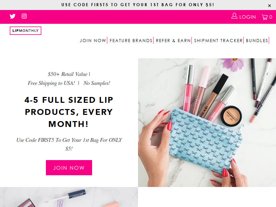Open the Twitter social link
Image resolution: width=276 pixels, height=207 pixels.
coord(12,16)
